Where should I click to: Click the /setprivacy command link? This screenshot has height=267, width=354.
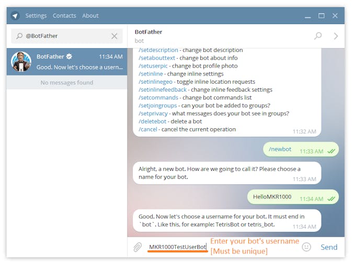[x=153, y=113]
